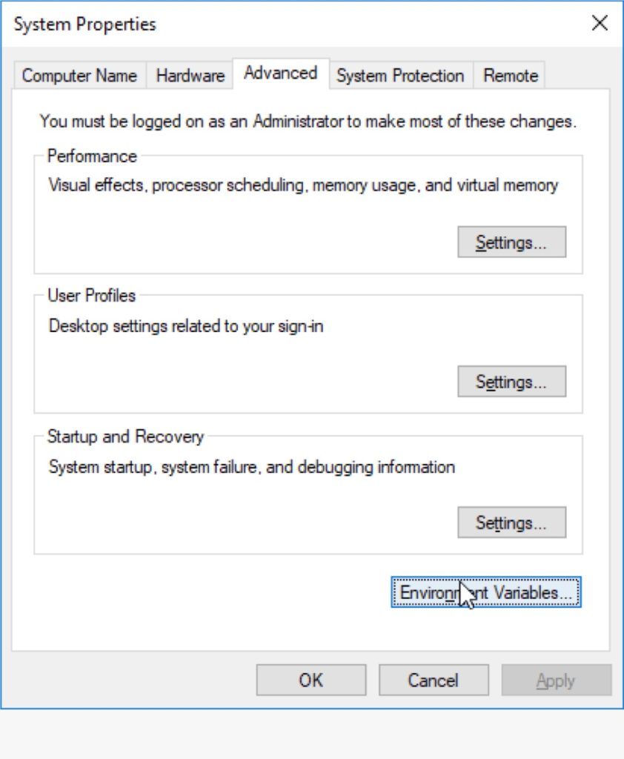This screenshot has height=759, width=624.
Task: Click the desktop settings sign-in description
Action: tap(186, 325)
